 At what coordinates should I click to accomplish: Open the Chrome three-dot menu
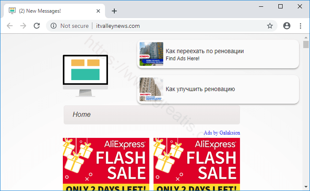pyautogui.click(x=300, y=26)
